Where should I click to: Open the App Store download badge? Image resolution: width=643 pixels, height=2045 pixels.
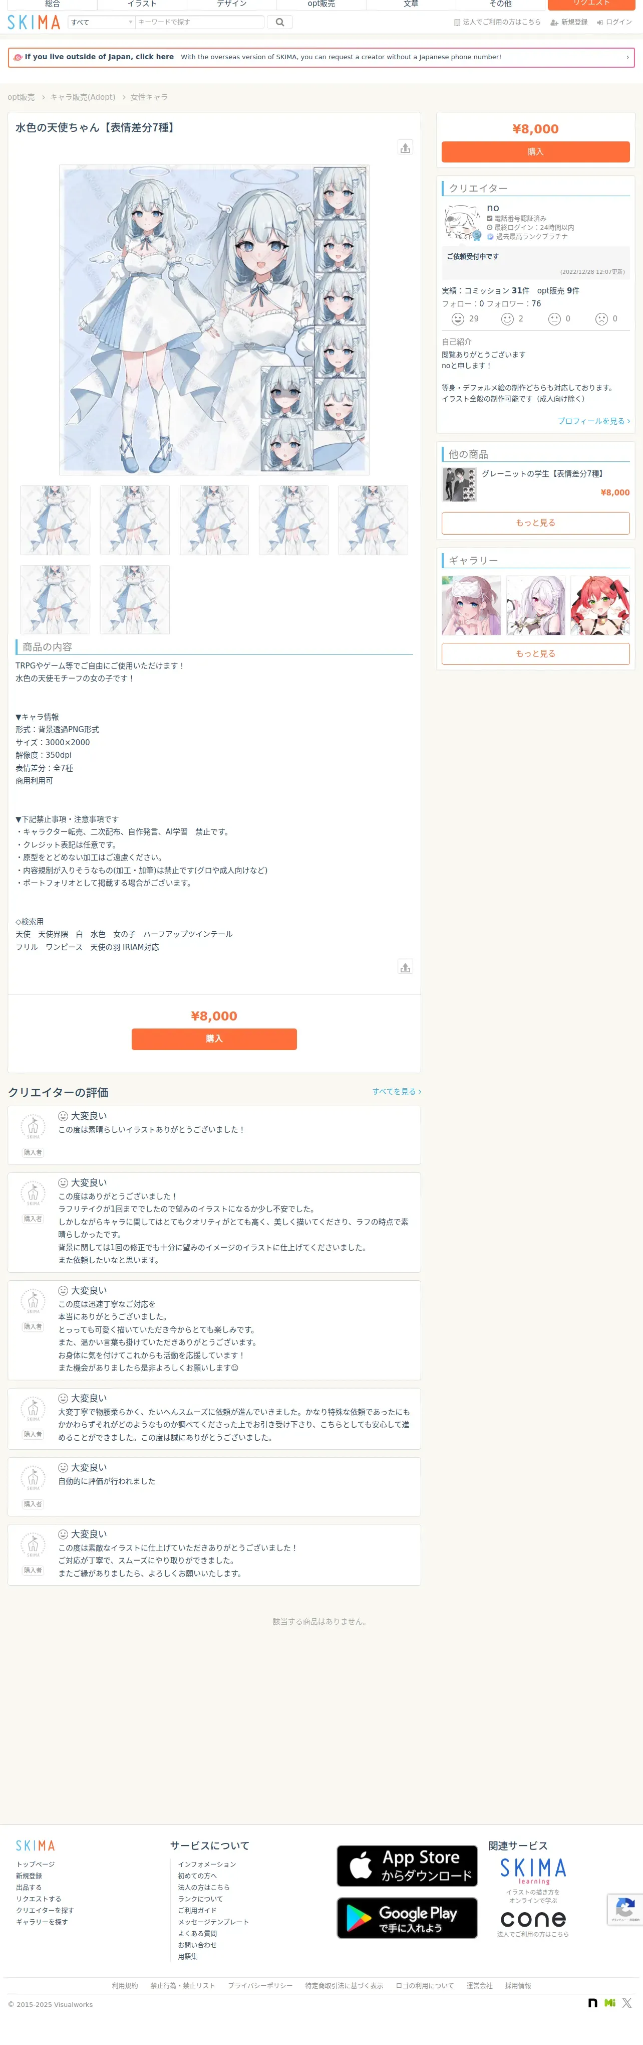407,1866
